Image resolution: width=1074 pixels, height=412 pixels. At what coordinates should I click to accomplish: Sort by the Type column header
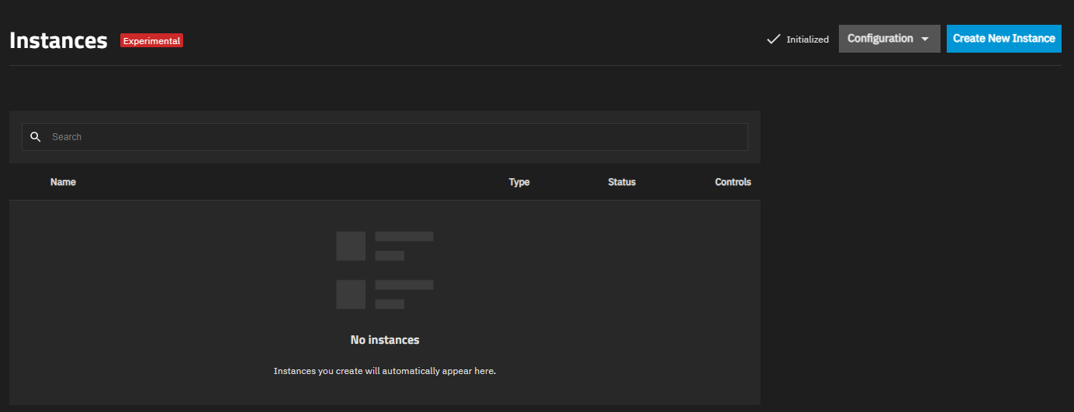519,182
